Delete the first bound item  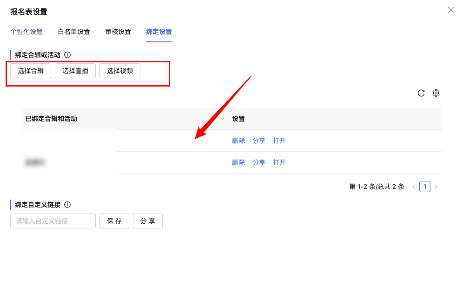tap(238, 140)
